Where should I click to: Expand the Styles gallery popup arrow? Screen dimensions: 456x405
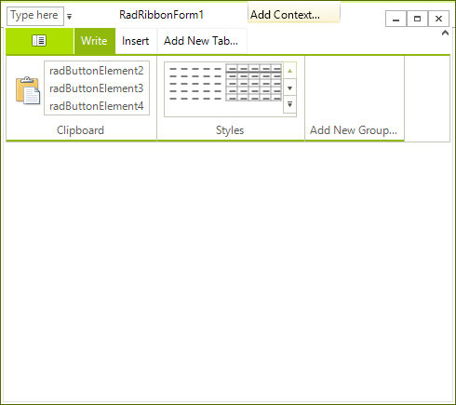tap(289, 104)
